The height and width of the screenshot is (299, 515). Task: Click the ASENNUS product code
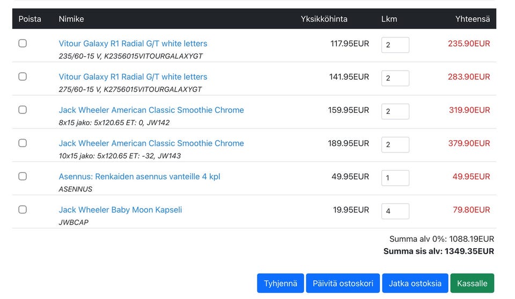[x=76, y=189]
